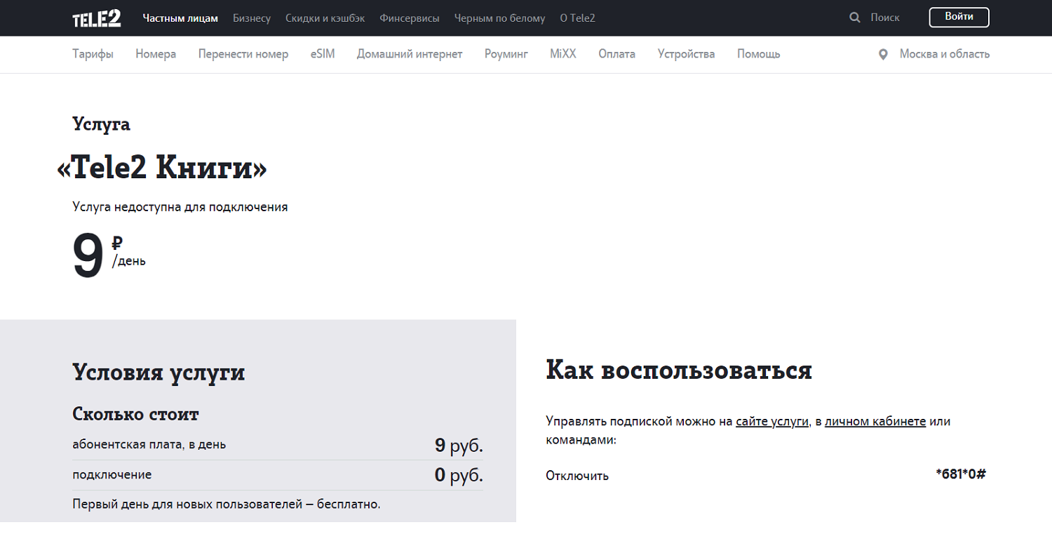Open the Роуминг section
This screenshot has height=534, width=1052.
pos(506,54)
